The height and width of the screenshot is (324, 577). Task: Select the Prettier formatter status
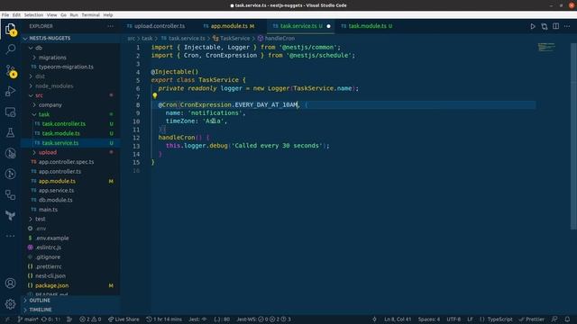tap(531, 319)
